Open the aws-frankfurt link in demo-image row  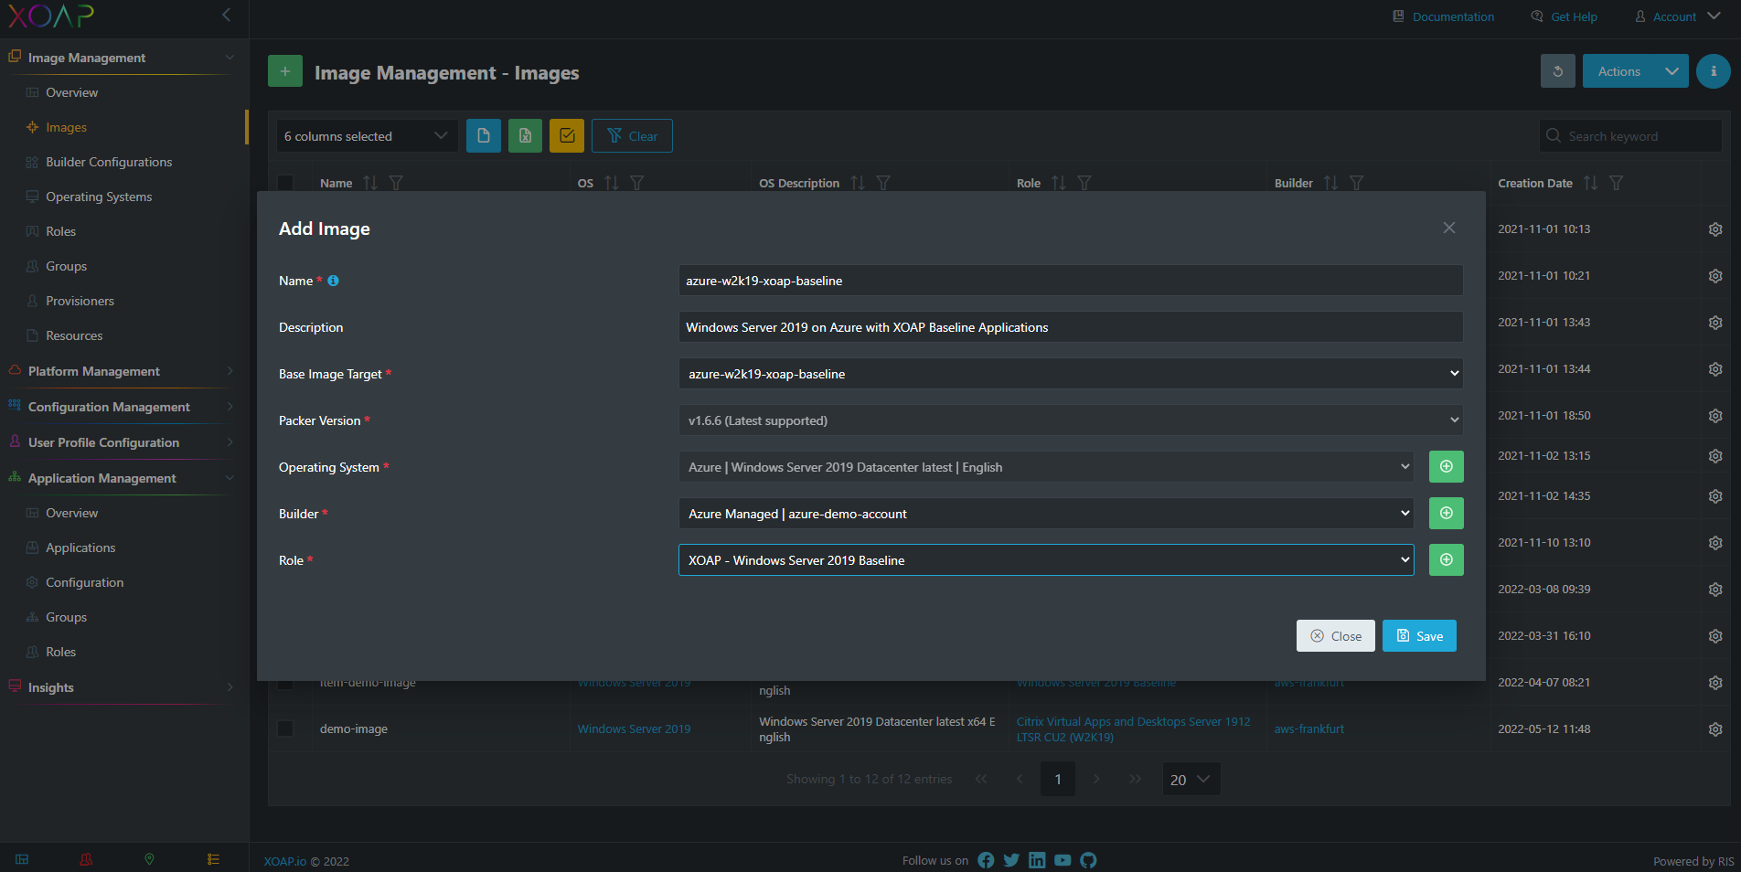[1308, 728]
